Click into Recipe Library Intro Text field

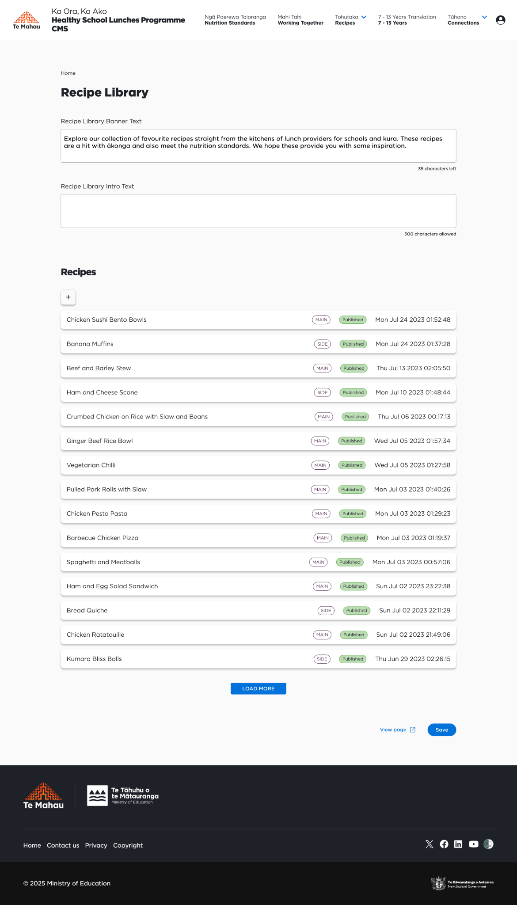(x=258, y=211)
